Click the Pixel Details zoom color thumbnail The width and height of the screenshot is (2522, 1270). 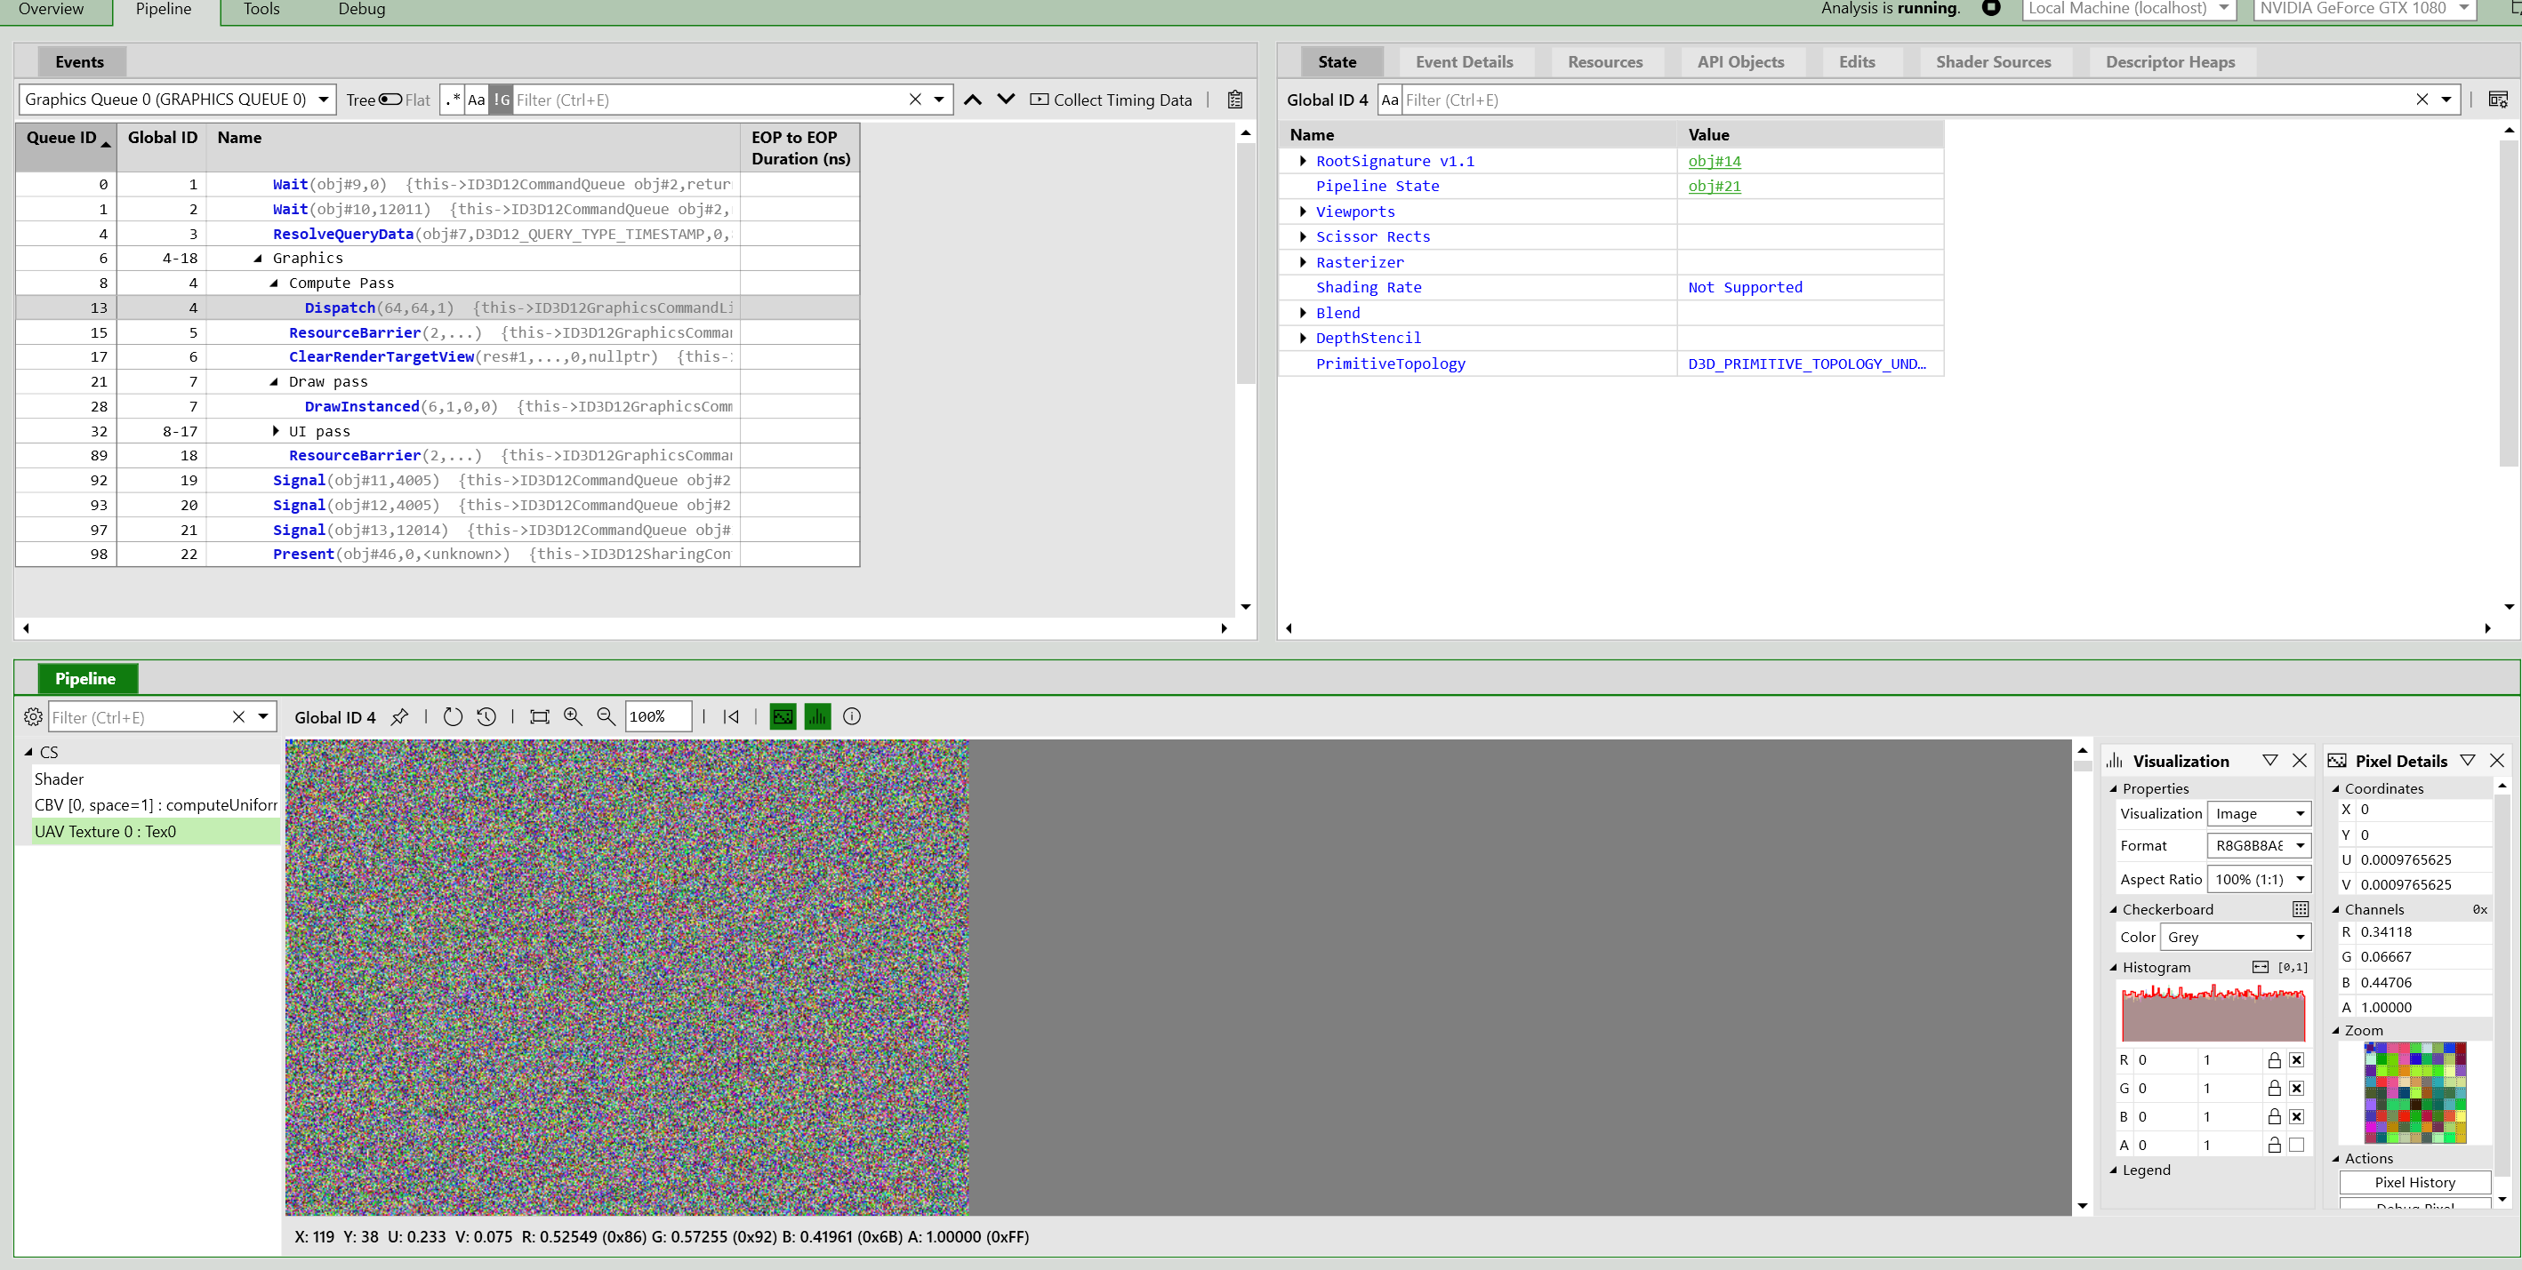coord(2414,1092)
